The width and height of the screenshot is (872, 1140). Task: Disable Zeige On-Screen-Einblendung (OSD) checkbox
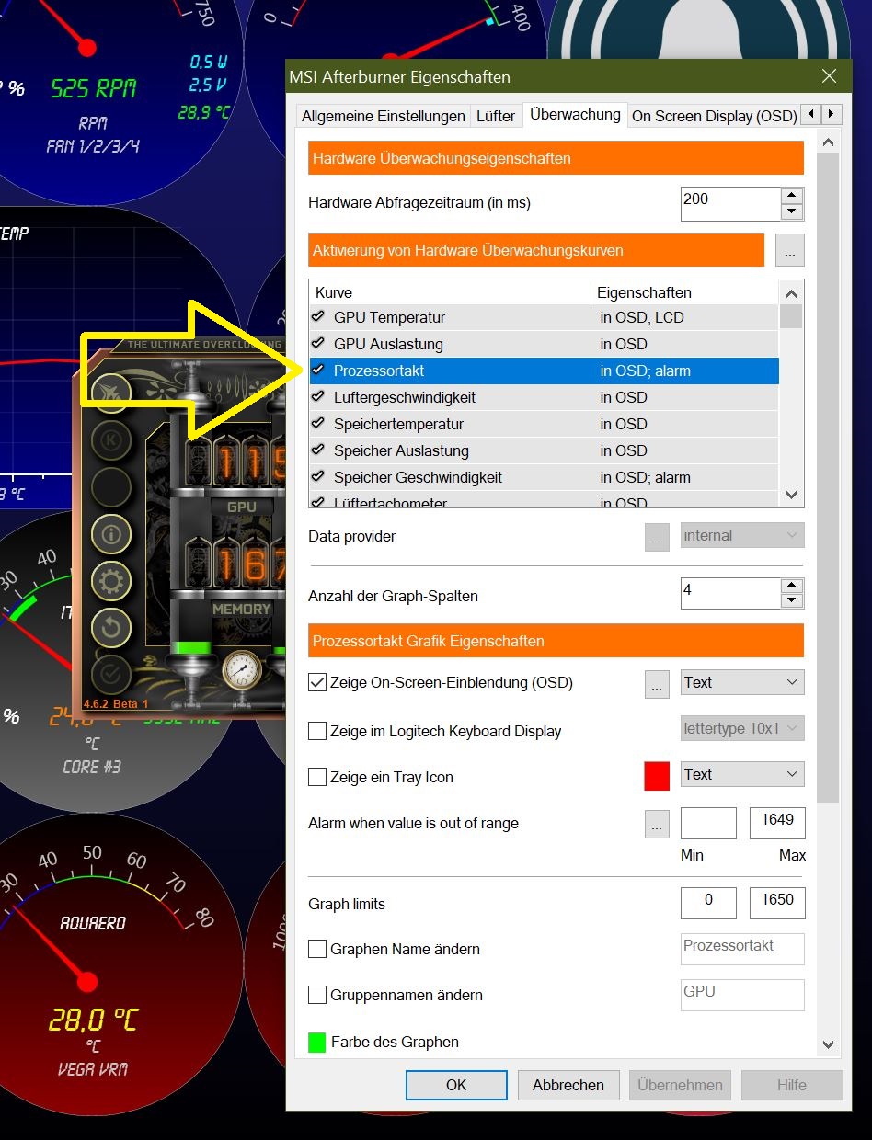(317, 683)
